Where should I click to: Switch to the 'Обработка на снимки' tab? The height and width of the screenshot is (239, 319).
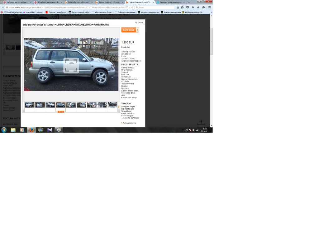click(48, 2)
